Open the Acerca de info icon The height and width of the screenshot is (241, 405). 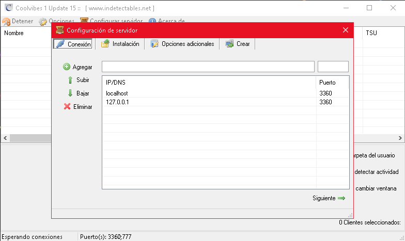click(x=152, y=21)
